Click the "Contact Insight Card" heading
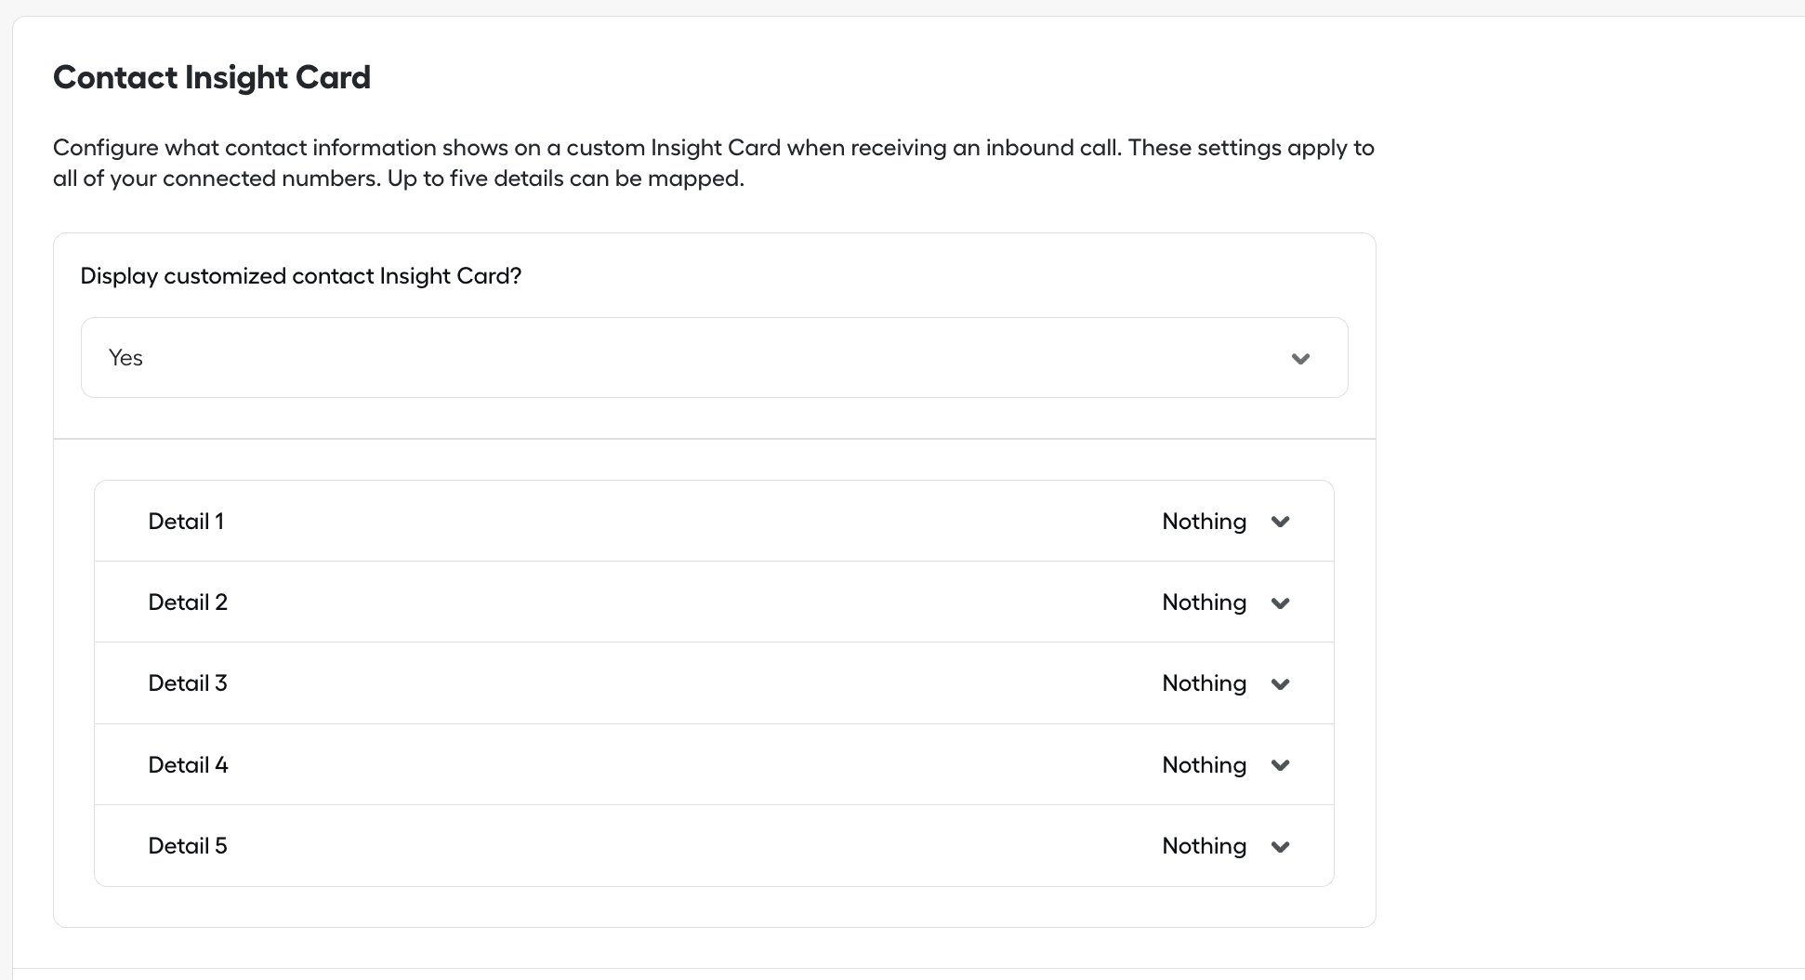This screenshot has height=980, width=1805. click(x=212, y=77)
